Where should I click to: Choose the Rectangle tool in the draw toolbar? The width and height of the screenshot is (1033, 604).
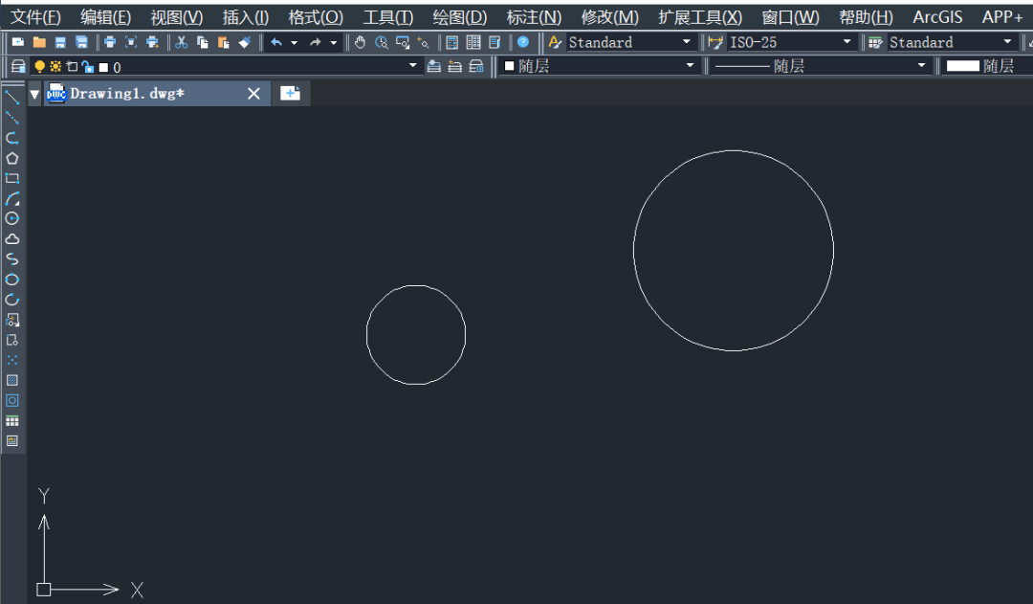(12, 178)
